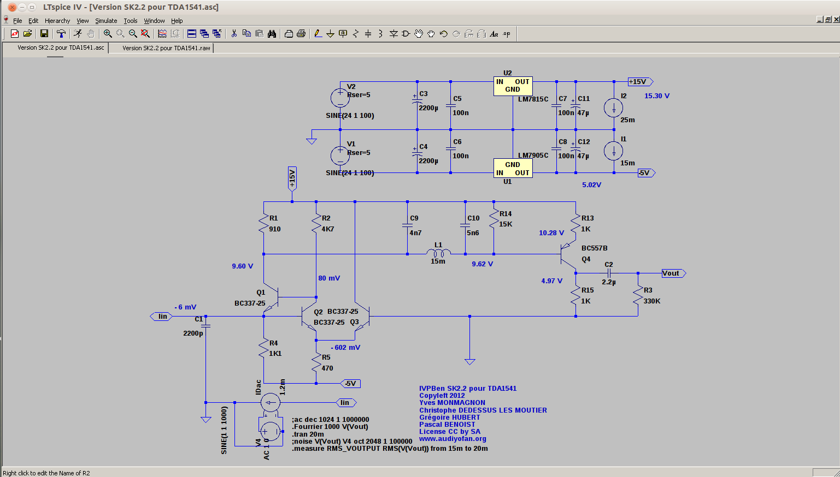Screen dimensions: 840x477
Task: Save the schematic with the floppy icon
Action: pos(44,33)
